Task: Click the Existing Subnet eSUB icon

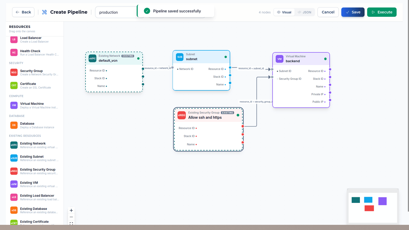Action: (14, 158)
